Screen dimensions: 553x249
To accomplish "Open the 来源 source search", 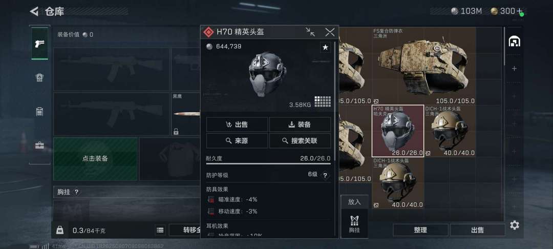I will tap(237, 141).
